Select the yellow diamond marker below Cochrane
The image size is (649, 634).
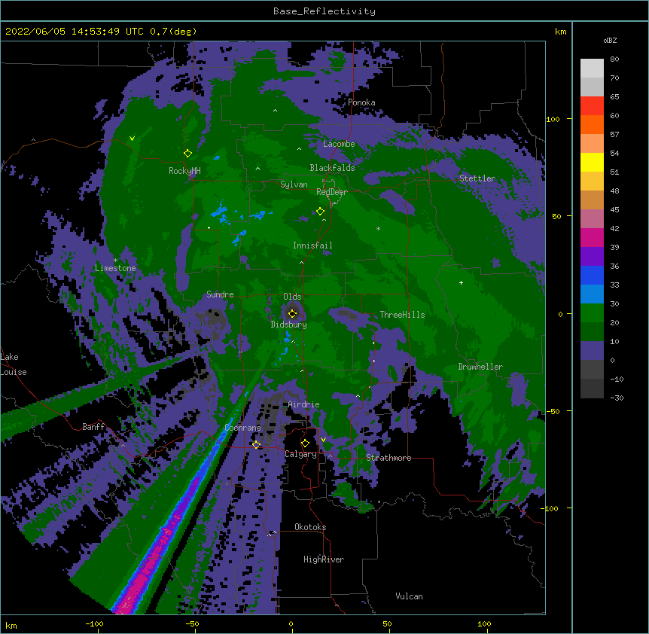[x=256, y=444]
